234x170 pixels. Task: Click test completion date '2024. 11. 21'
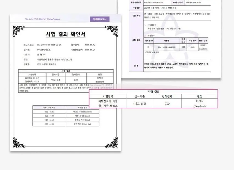pyautogui.click(x=90, y=50)
